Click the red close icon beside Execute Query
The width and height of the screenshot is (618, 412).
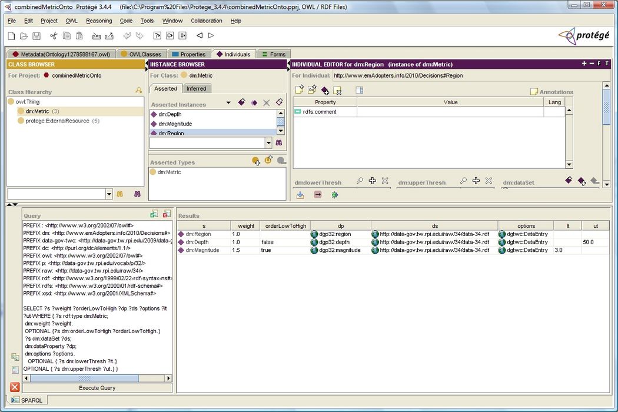[x=15, y=387]
